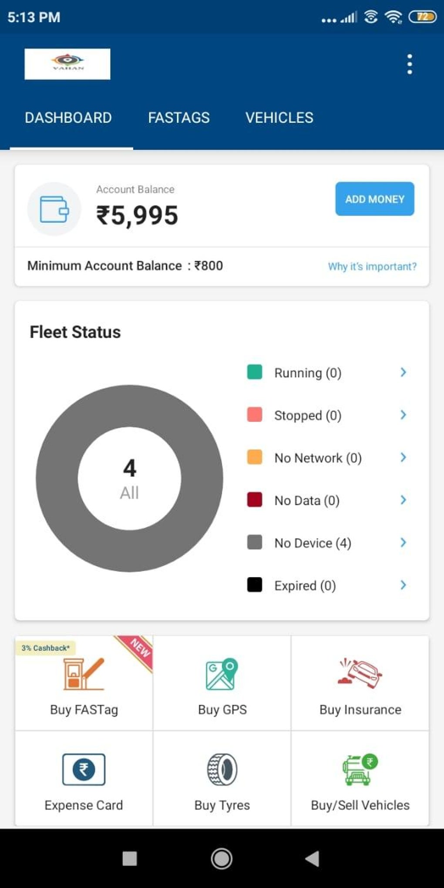Switch to the FASTAGS tab
This screenshot has height=888, width=444.
pyautogui.click(x=178, y=118)
